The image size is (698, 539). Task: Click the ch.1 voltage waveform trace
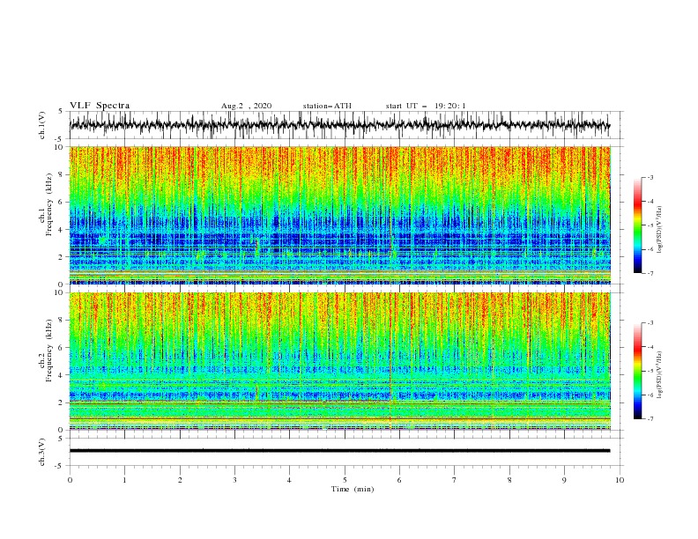[x=339, y=125]
